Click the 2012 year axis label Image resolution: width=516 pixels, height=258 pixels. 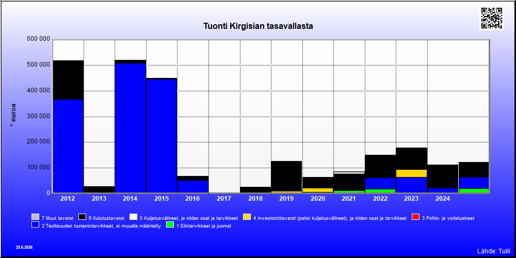tap(68, 199)
